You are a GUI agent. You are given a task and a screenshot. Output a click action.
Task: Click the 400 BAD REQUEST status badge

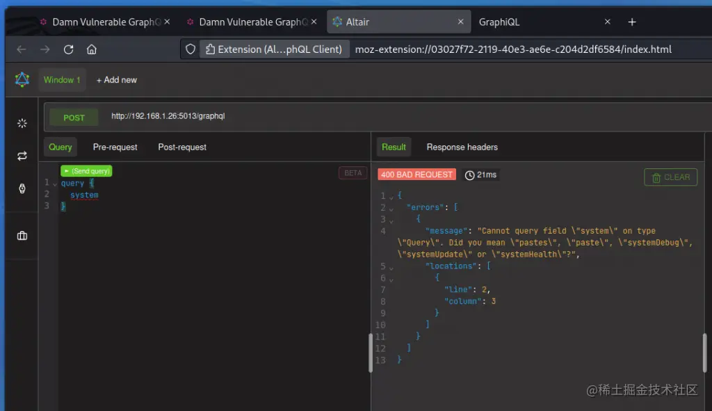[x=416, y=175]
